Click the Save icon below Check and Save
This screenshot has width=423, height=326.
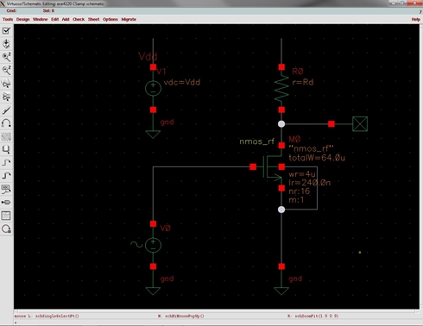[6, 44]
